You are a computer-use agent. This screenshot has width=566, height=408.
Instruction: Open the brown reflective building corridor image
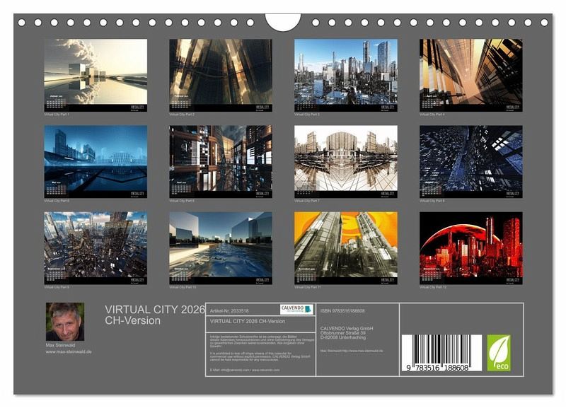click(x=221, y=162)
